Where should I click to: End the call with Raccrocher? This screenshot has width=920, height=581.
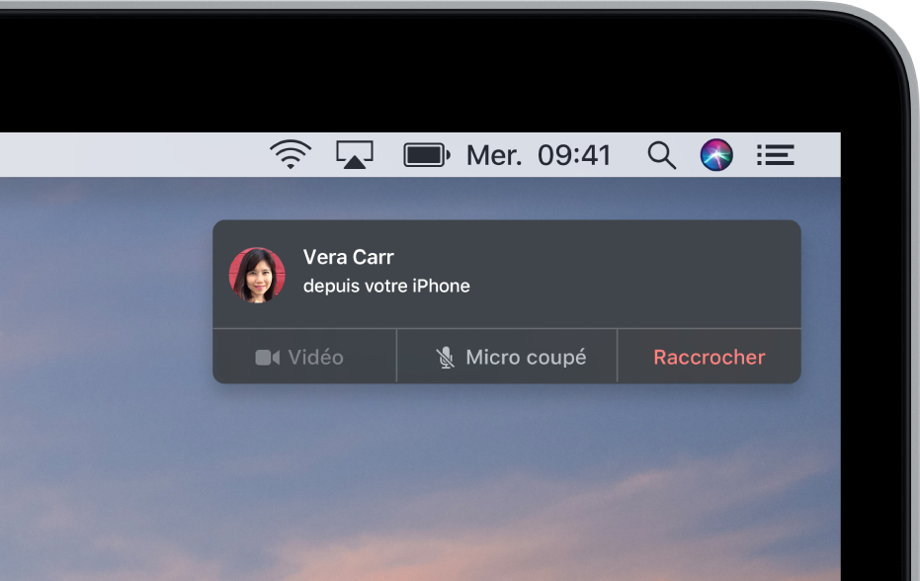(710, 357)
